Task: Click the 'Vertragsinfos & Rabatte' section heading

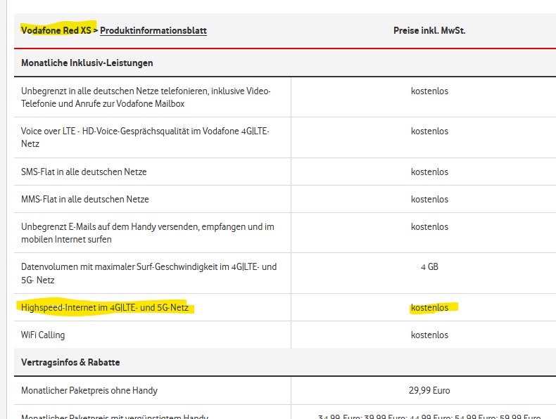Action: [70, 362]
